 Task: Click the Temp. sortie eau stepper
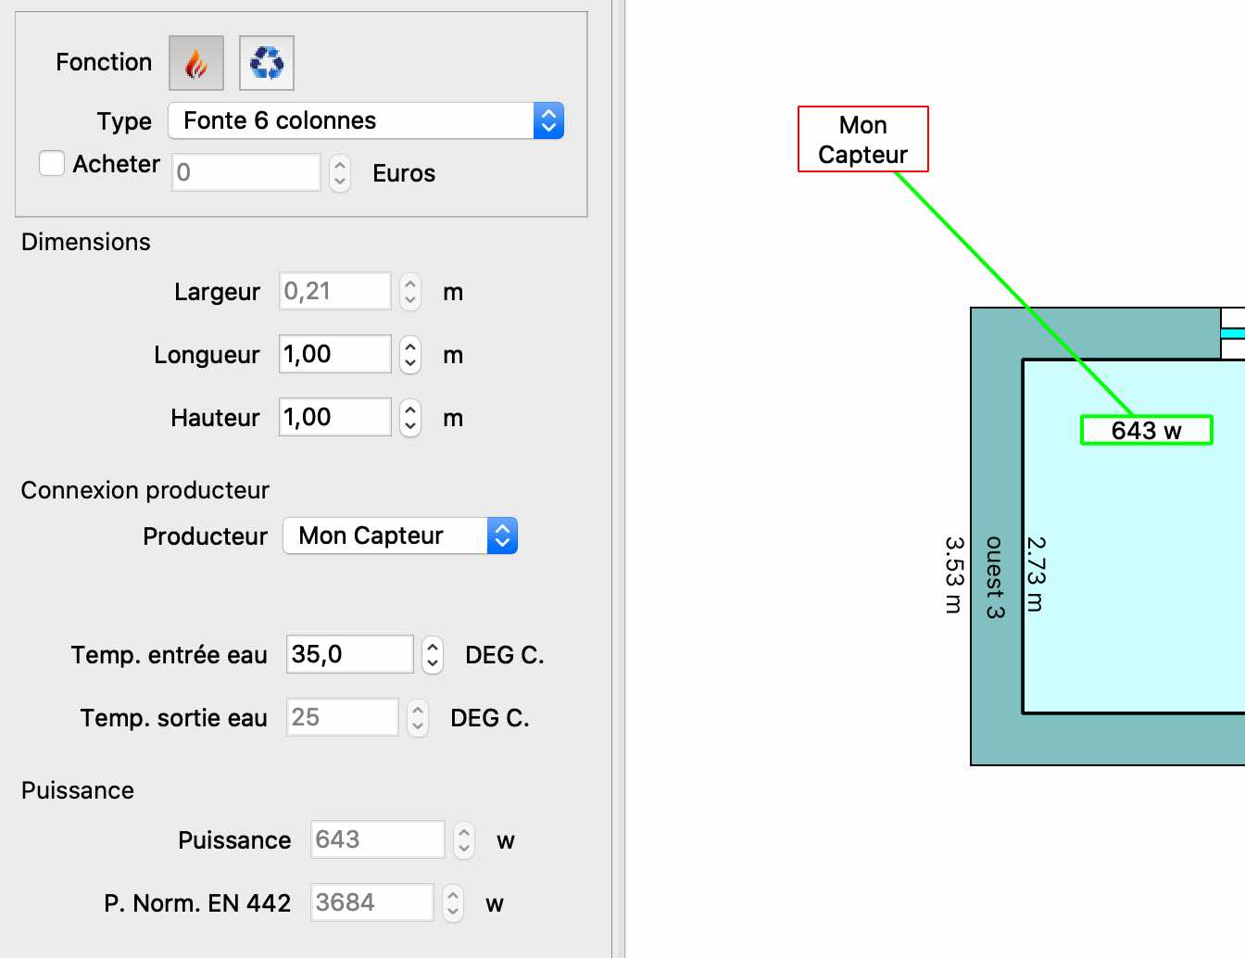(x=418, y=718)
